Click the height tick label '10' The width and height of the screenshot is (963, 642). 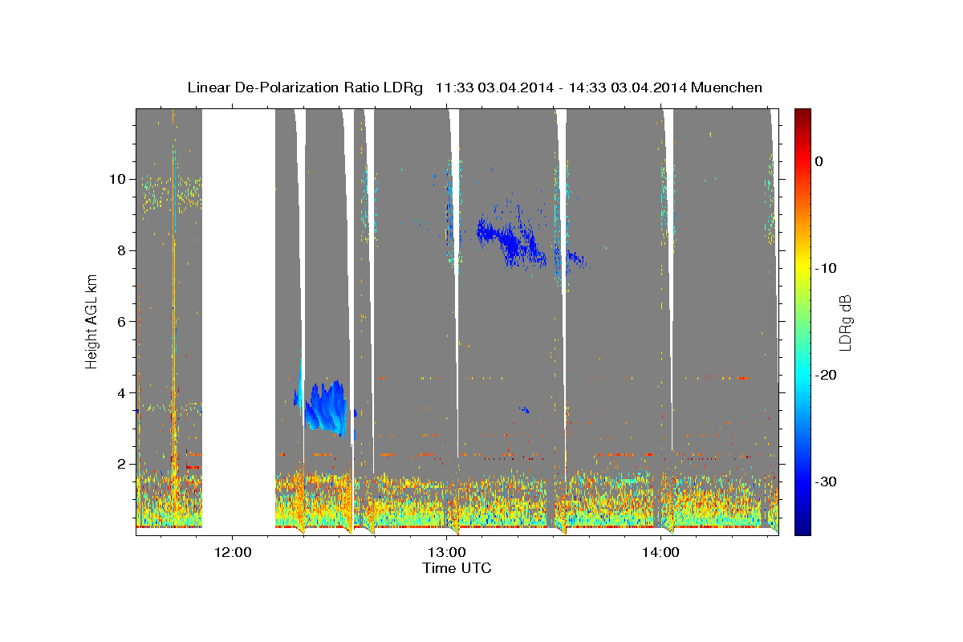click(x=118, y=179)
